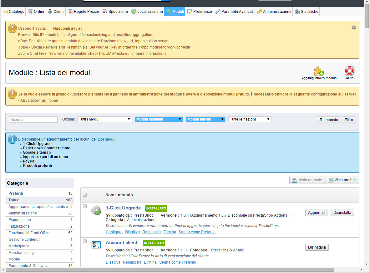Screen dimensions: 370x273
Task: Select the Funzionalità Front Office category
Action: coord(40,233)
